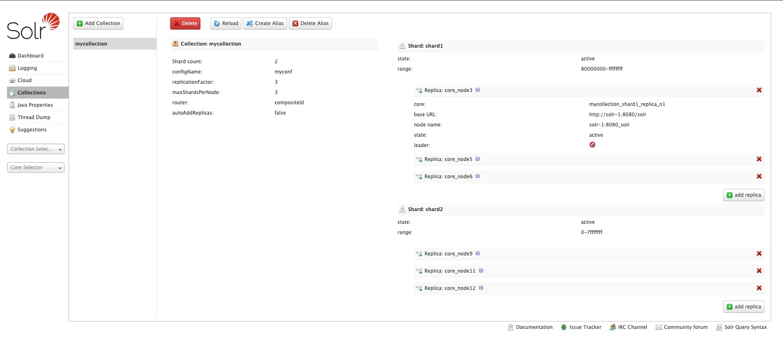The width and height of the screenshot is (783, 349).
Task: Click red X beside replica core_node12
Action: coord(759,288)
